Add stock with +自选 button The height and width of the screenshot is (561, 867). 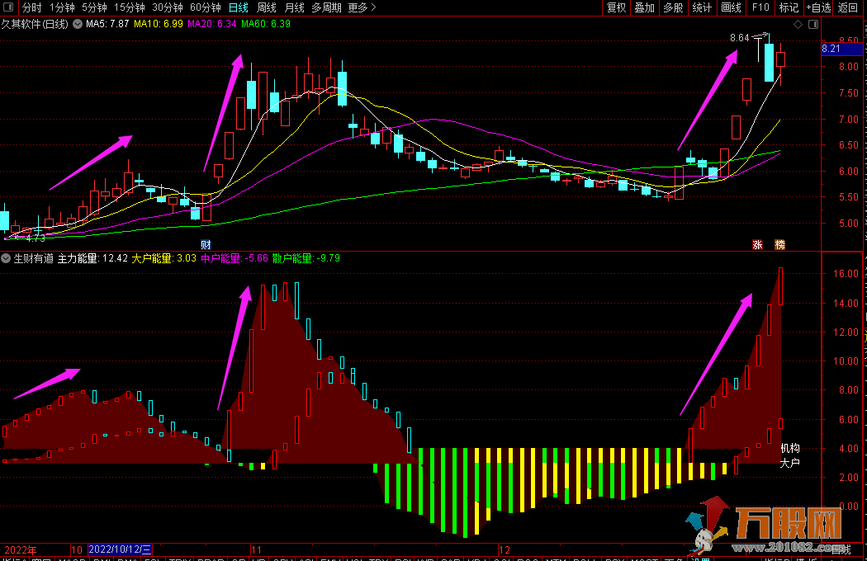tap(819, 7)
